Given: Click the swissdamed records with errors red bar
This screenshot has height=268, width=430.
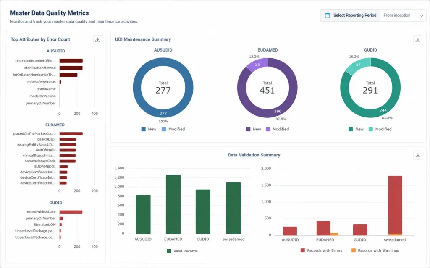Looking at the screenshot, I should coord(395,205).
